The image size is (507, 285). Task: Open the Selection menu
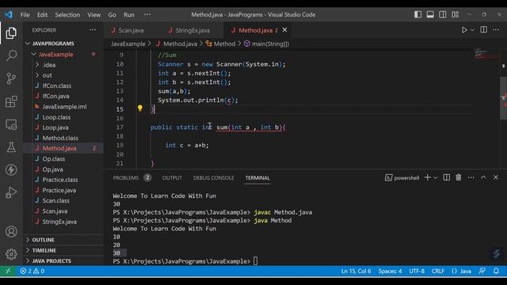point(67,15)
